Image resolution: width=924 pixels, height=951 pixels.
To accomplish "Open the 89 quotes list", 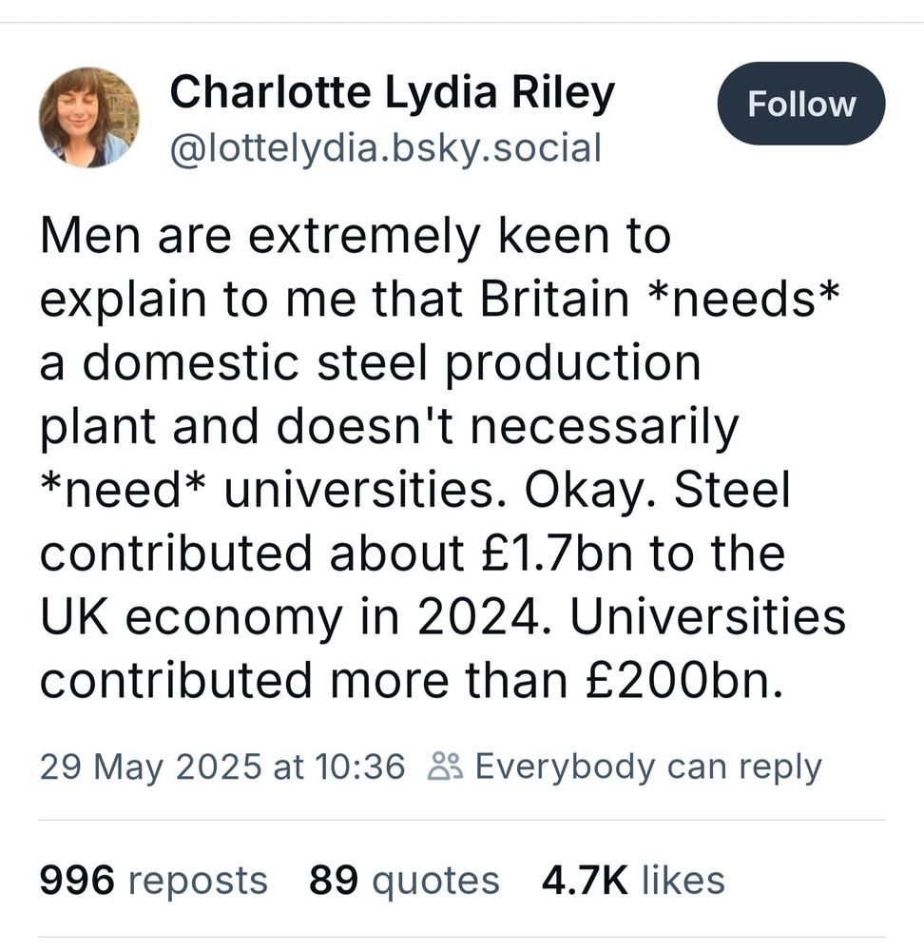I will click(404, 881).
